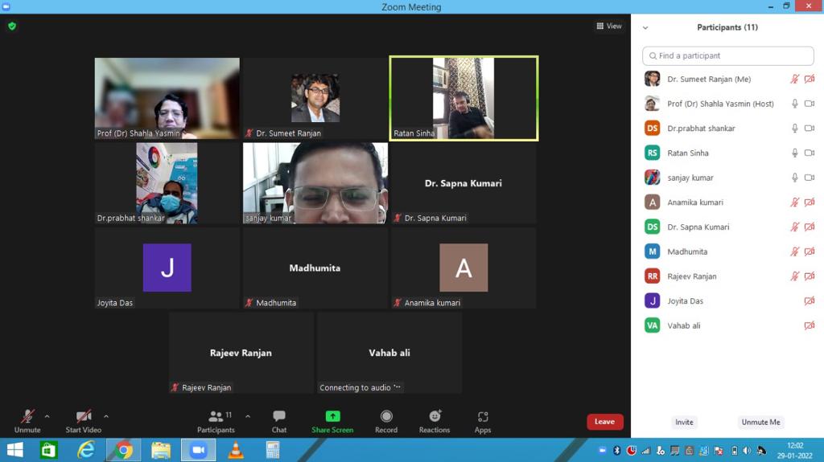Expand video options arrow beside Start Video
The image size is (824, 462).
click(106, 416)
